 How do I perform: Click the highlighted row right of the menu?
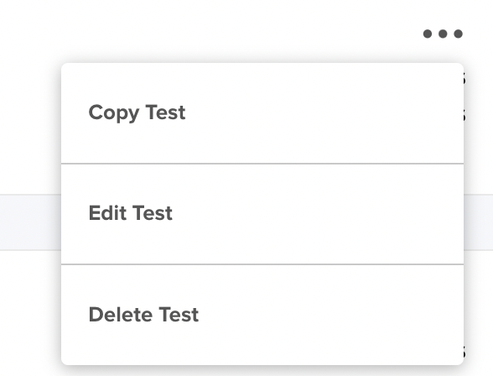(x=478, y=222)
